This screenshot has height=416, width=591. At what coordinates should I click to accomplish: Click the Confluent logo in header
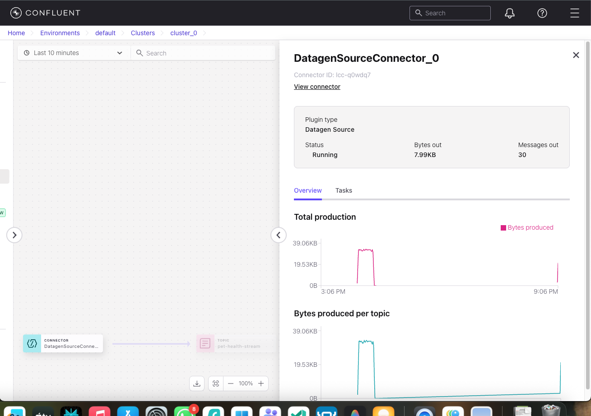click(x=45, y=13)
